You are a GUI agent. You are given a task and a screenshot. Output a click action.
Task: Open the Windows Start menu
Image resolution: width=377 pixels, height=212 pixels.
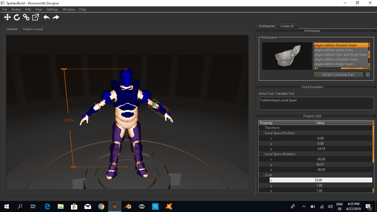(x=6, y=206)
